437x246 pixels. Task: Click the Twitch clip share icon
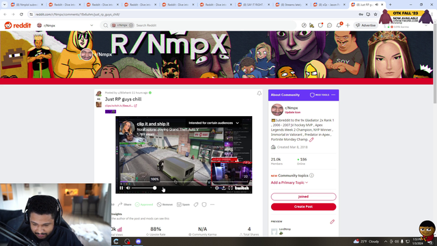pos(223,188)
